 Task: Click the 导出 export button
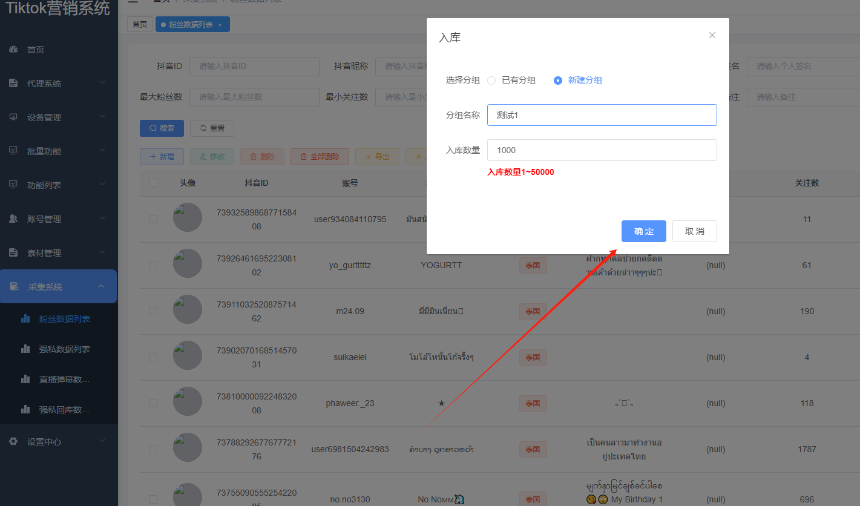377,157
